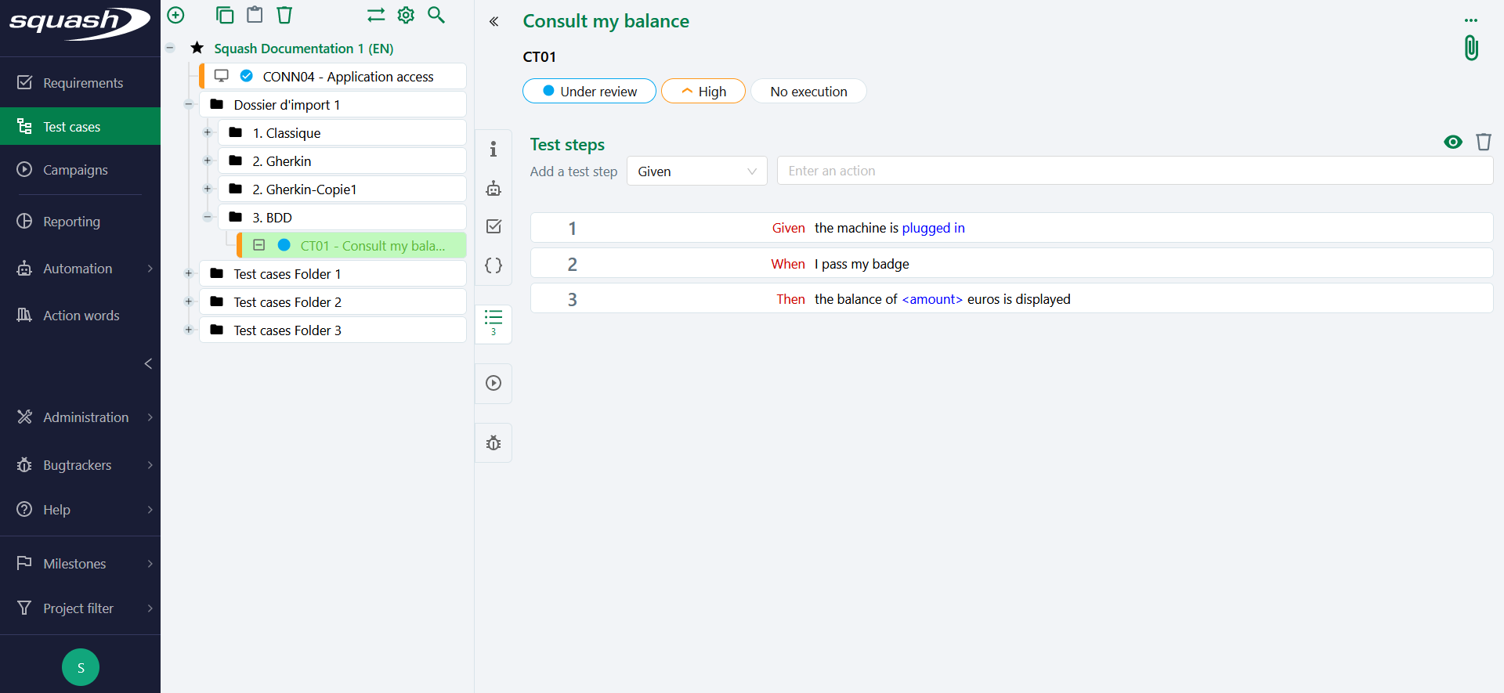Open the automation robot side tab
This screenshot has width=1504, height=693.
493,188
